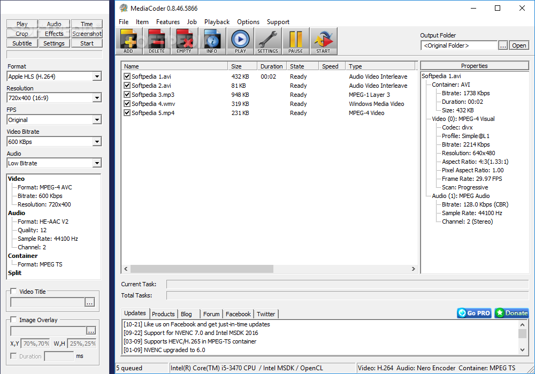
Task: Select the Split heading in summary tree
Action: click(14, 273)
